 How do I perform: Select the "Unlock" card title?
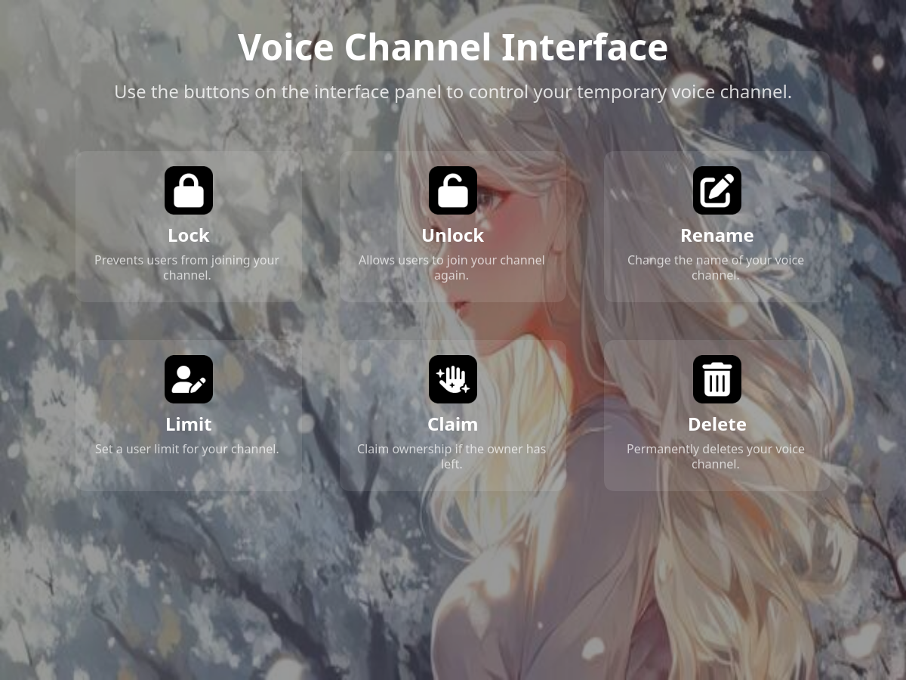click(453, 236)
